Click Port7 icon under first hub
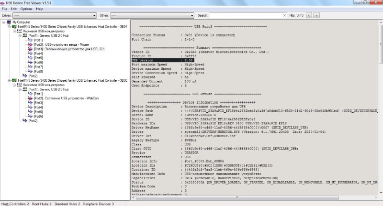383x206 pixels. (x=30, y=67)
